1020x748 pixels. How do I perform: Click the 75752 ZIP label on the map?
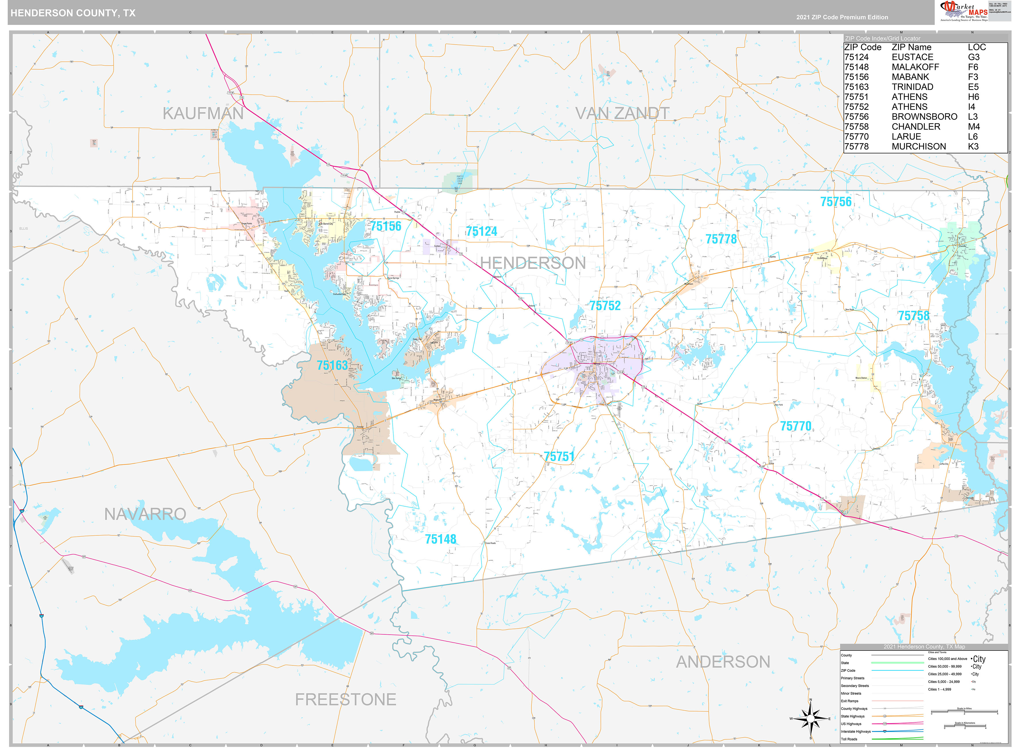[605, 306]
